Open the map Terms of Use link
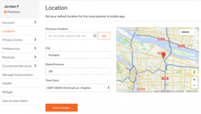 tap(192, 91)
